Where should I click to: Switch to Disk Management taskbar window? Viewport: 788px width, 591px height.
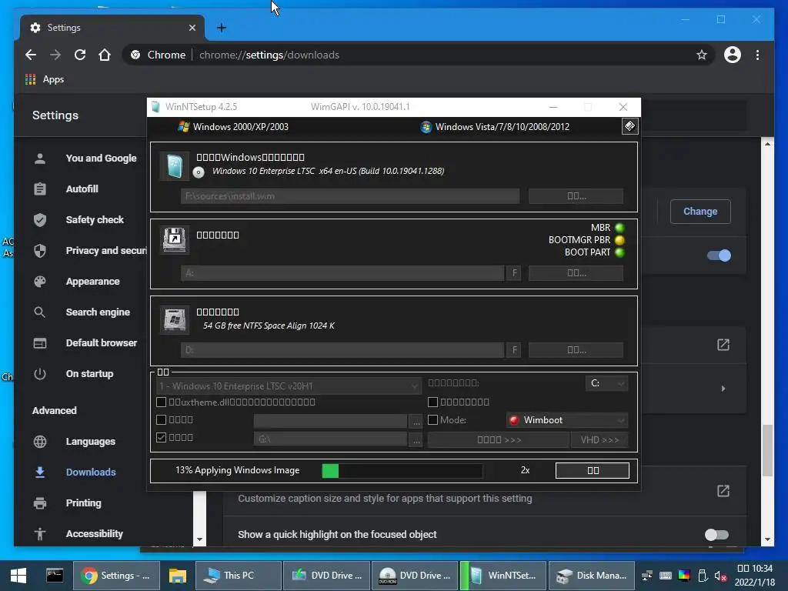click(x=592, y=576)
